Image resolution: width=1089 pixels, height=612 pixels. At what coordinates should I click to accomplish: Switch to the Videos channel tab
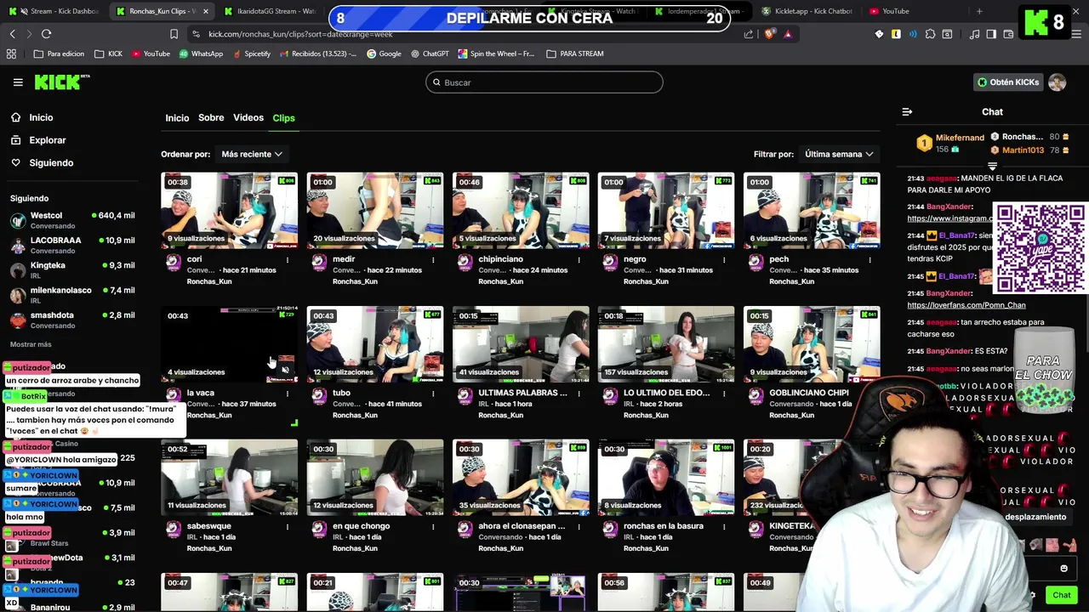pyautogui.click(x=248, y=118)
